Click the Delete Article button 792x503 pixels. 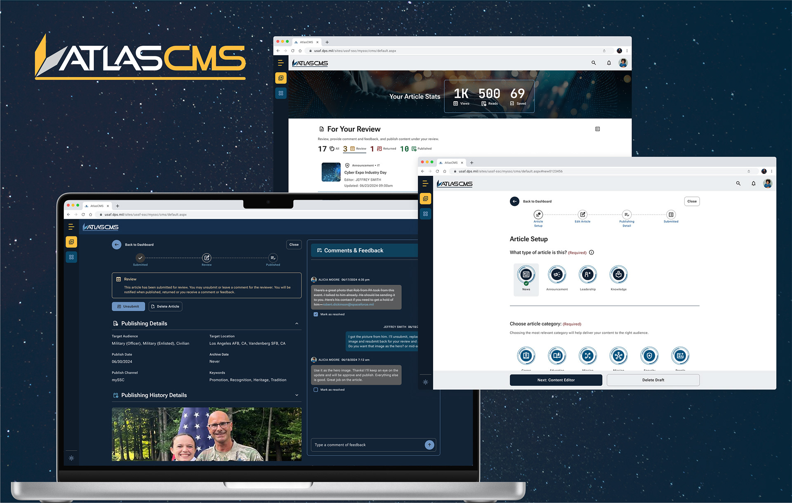coord(165,307)
